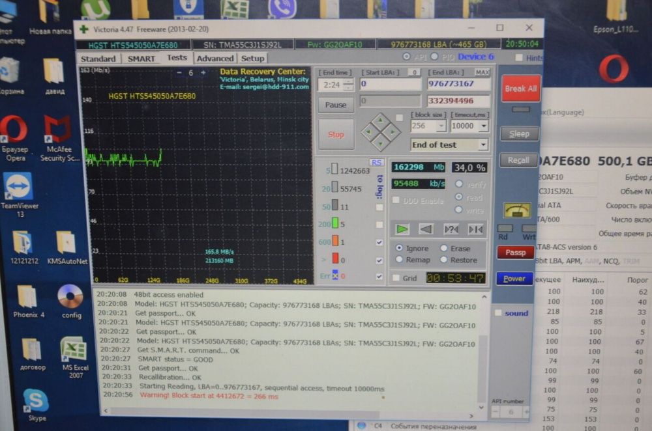Open Opera browser desktop icon
652x431 pixels.
coord(14,138)
